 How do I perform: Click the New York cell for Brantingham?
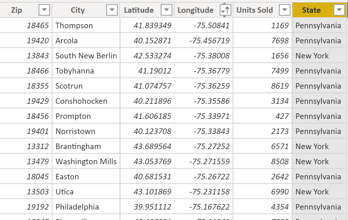click(312, 146)
